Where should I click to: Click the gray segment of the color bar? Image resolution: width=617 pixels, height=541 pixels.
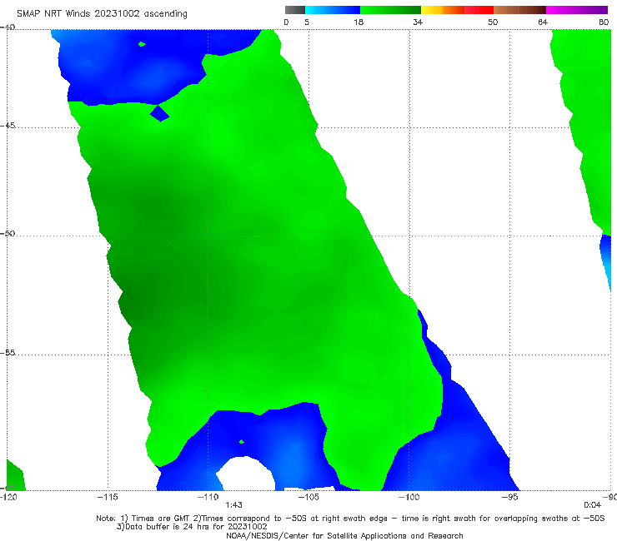294,10
